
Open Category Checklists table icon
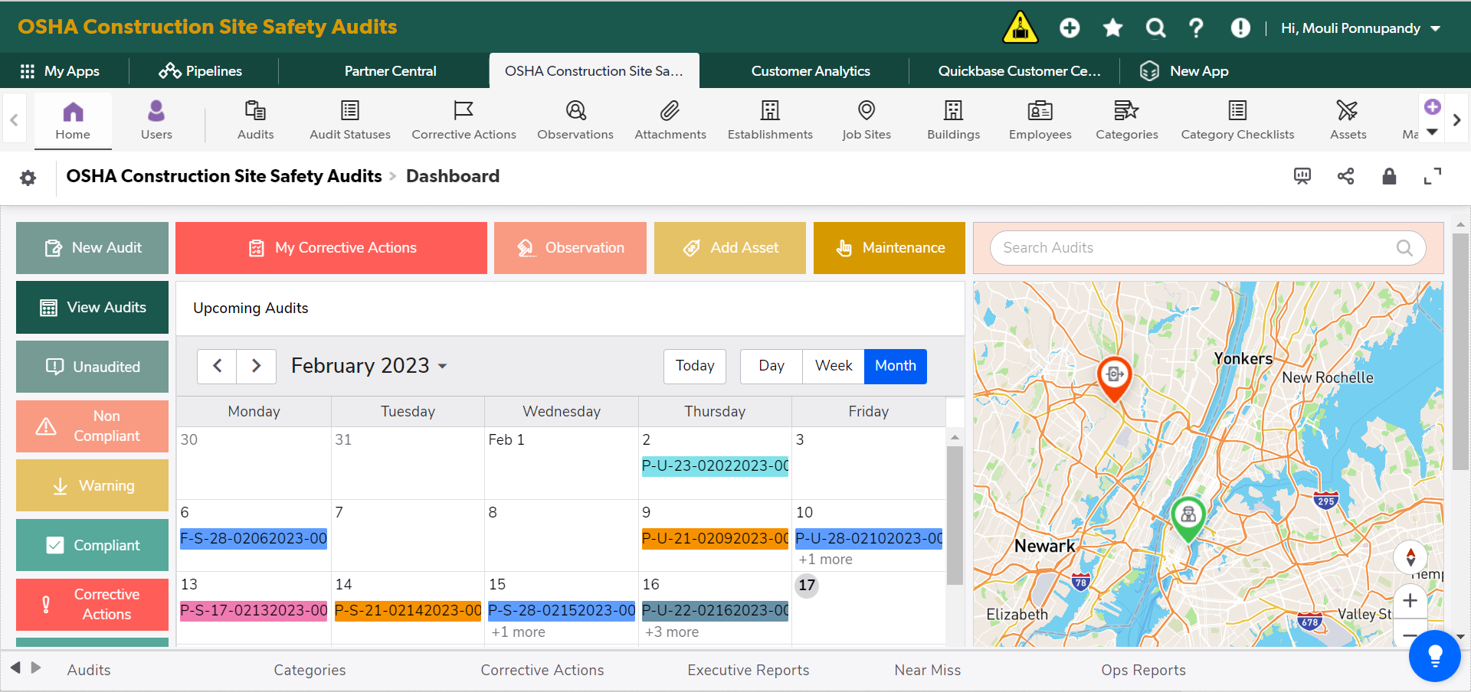pyautogui.click(x=1237, y=120)
